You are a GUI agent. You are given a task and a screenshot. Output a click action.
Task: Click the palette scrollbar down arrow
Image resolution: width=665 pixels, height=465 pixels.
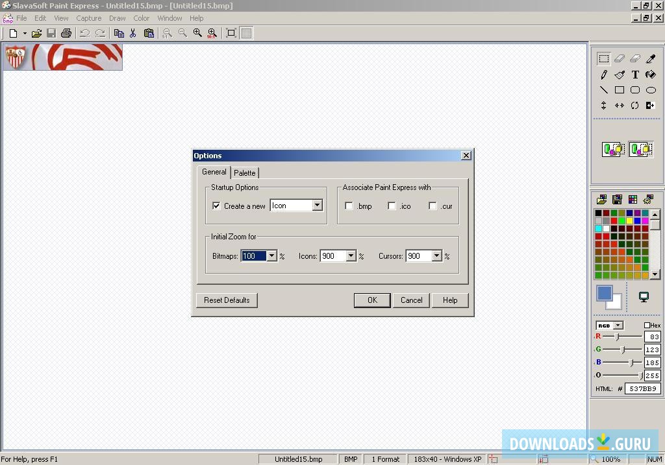(655, 274)
